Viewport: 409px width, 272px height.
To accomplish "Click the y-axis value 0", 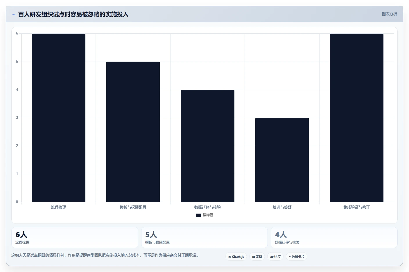I will [17, 202].
